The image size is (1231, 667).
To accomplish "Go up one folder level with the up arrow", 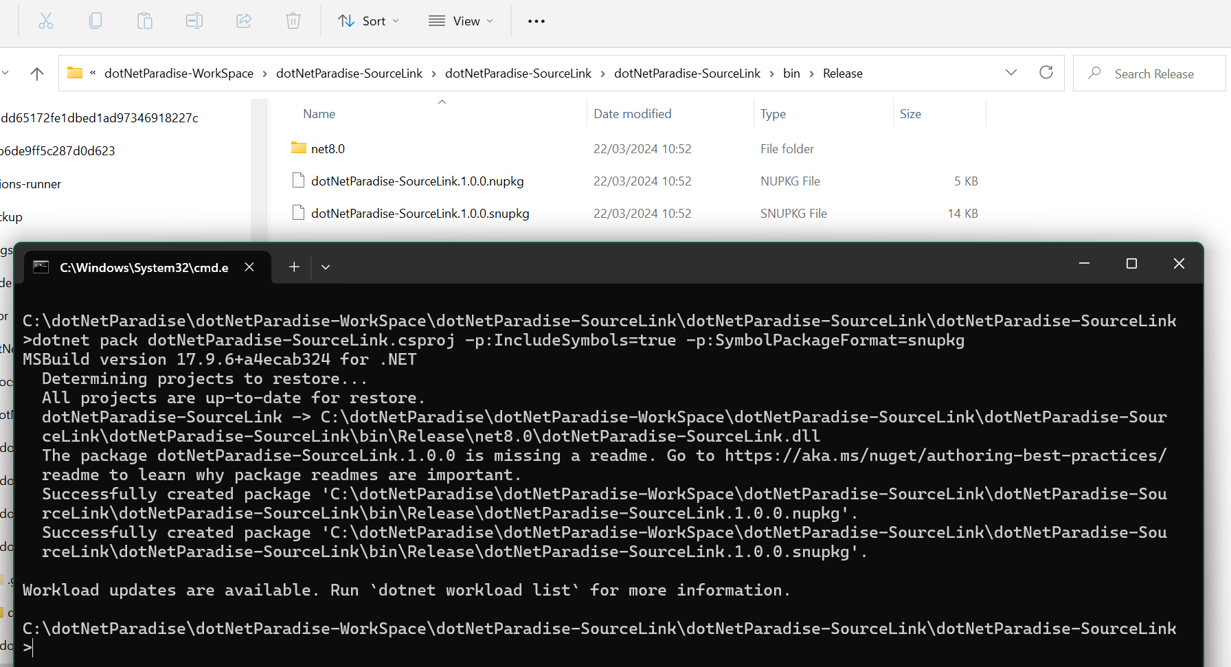I will tap(37, 74).
